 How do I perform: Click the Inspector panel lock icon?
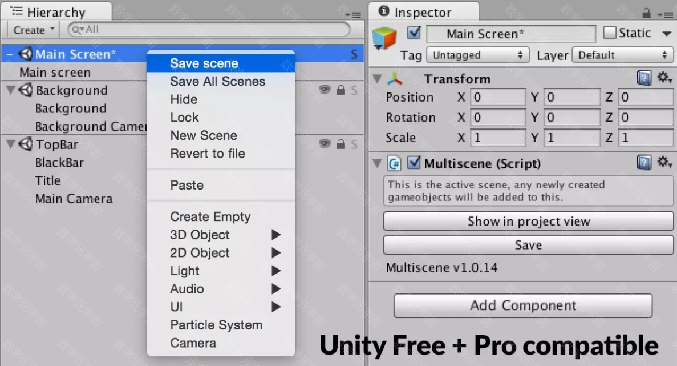tap(646, 13)
